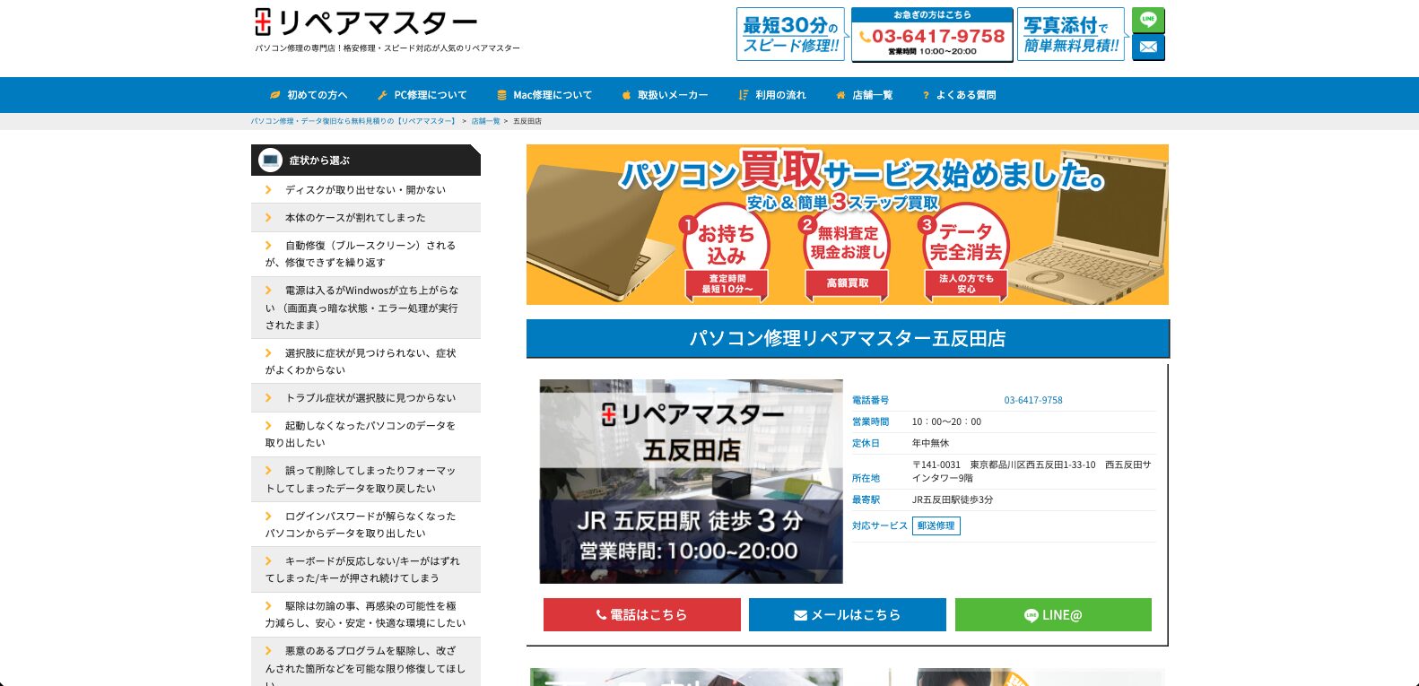Select ディスクが取り出せない・開かない symptom
This screenshot has width=1419, height=686.
366,190
